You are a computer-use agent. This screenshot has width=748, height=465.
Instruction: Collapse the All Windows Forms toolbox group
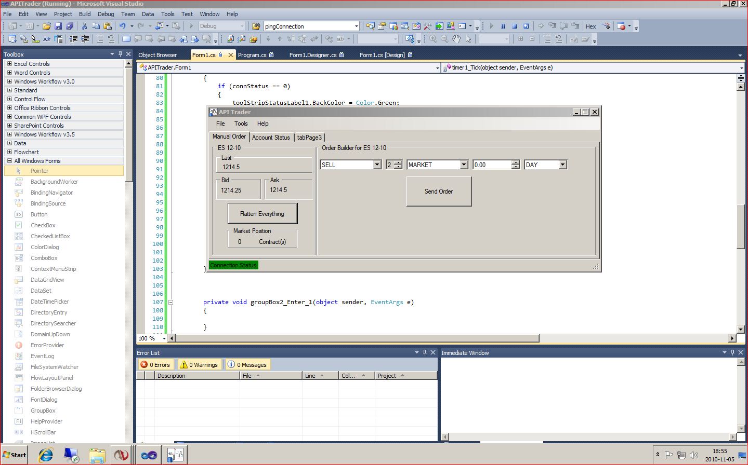click(x=9, y=161)
